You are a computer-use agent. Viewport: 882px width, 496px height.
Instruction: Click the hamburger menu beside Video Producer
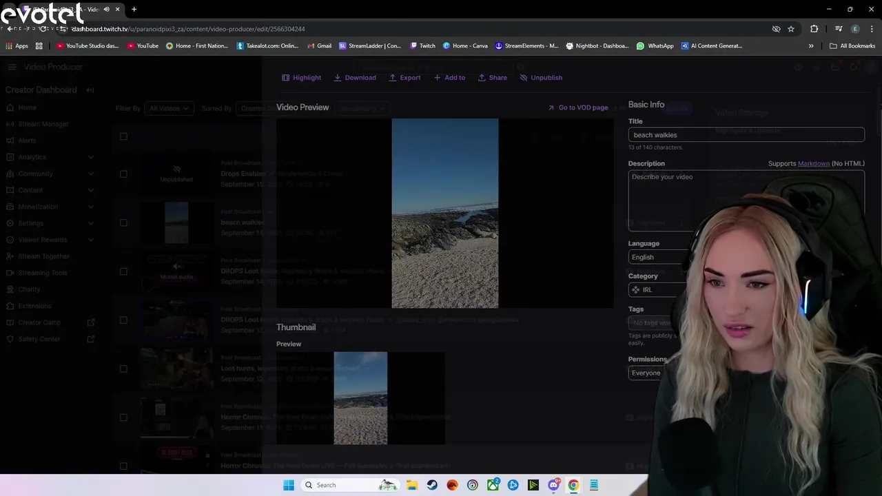point(12,67)
